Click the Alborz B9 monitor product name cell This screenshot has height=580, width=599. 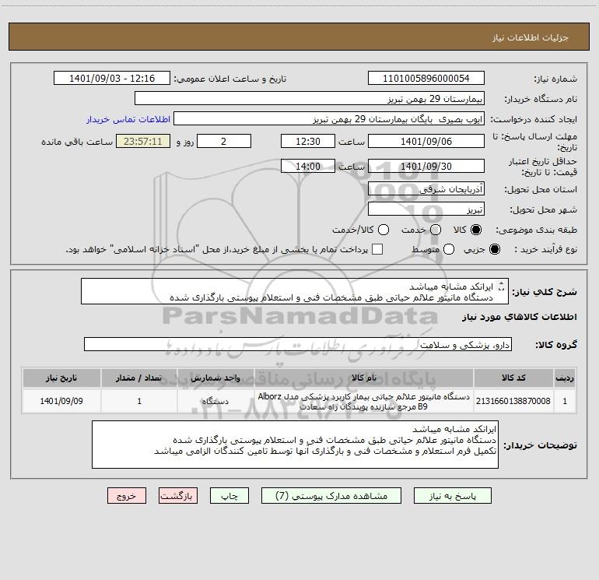click(364, 401)
